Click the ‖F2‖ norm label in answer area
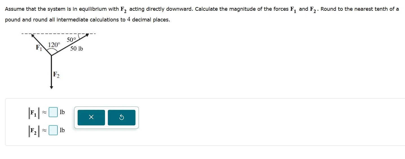Viewport: 405px width, 159px height. 33,131
